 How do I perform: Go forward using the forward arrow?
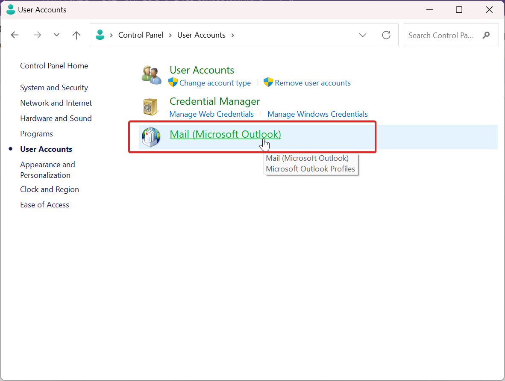[x=37, y=35]
